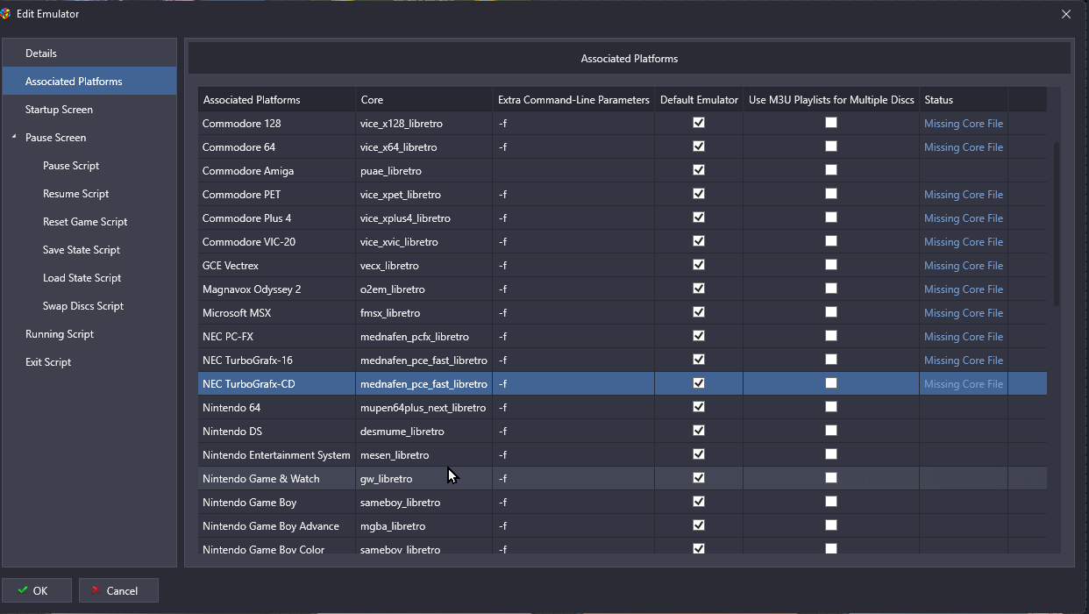Click Missing Core File link for Commodore 128
1089x614 pixels.
[x=964, y=124]
